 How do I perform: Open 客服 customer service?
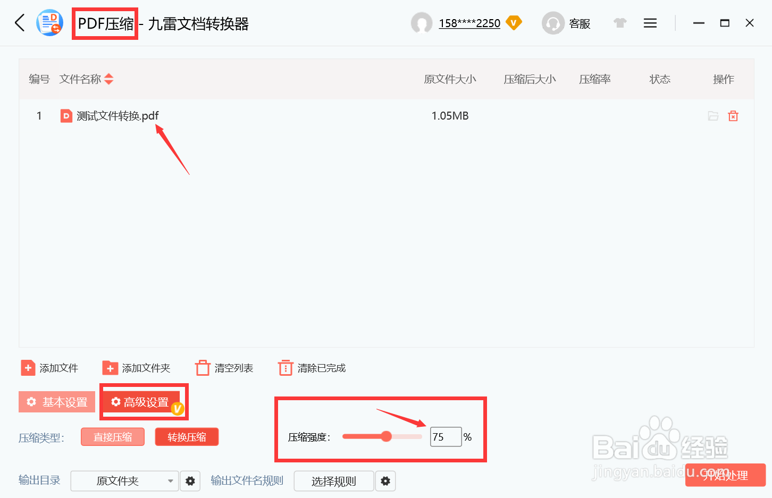pos(580,24)
